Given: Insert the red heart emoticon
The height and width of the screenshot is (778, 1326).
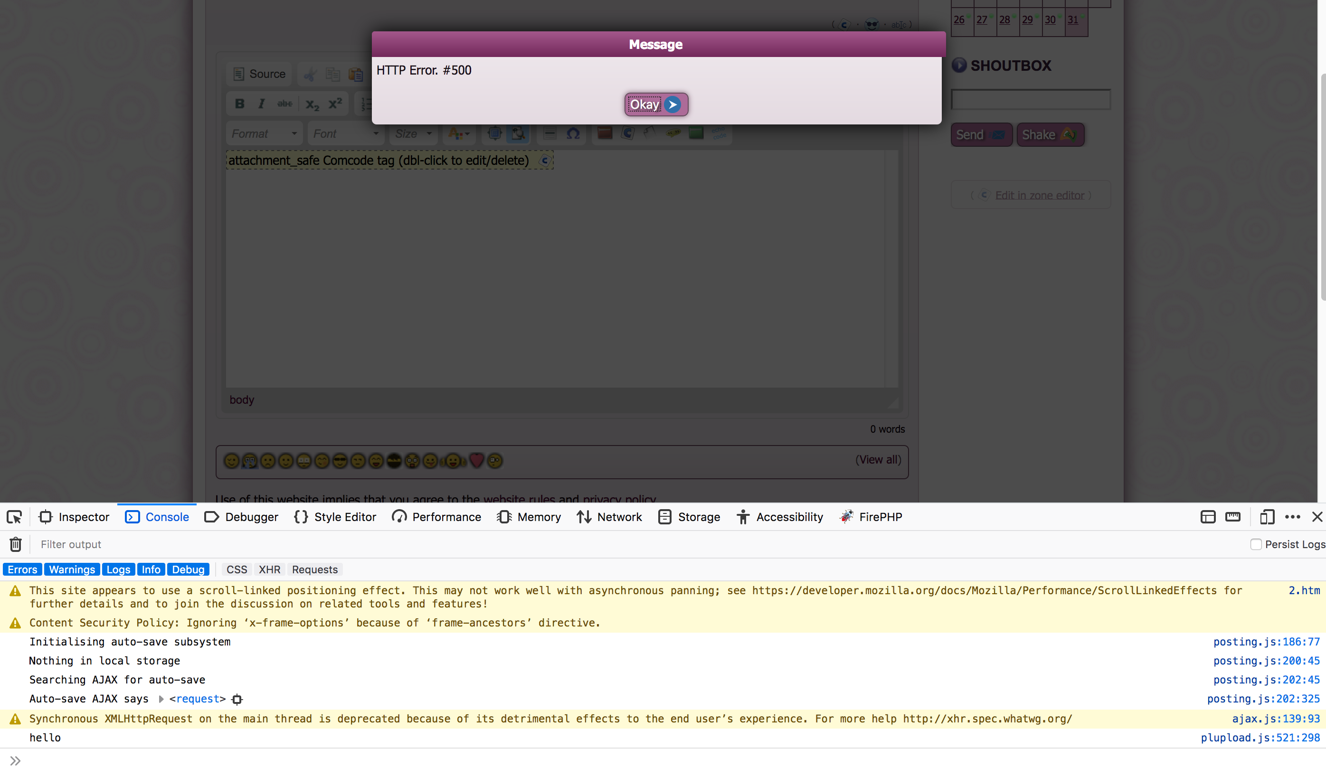Looking at the screenshot, I should (476, 461).
